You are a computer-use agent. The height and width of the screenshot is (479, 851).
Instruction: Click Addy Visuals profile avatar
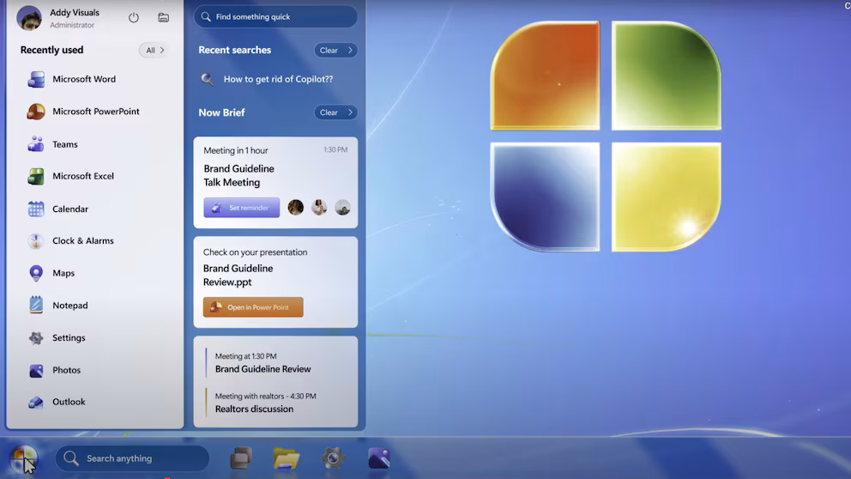coord(29,18)
